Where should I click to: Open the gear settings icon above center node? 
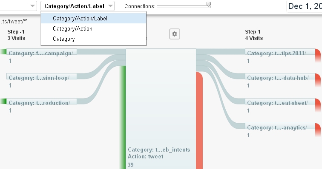[175, 34]
